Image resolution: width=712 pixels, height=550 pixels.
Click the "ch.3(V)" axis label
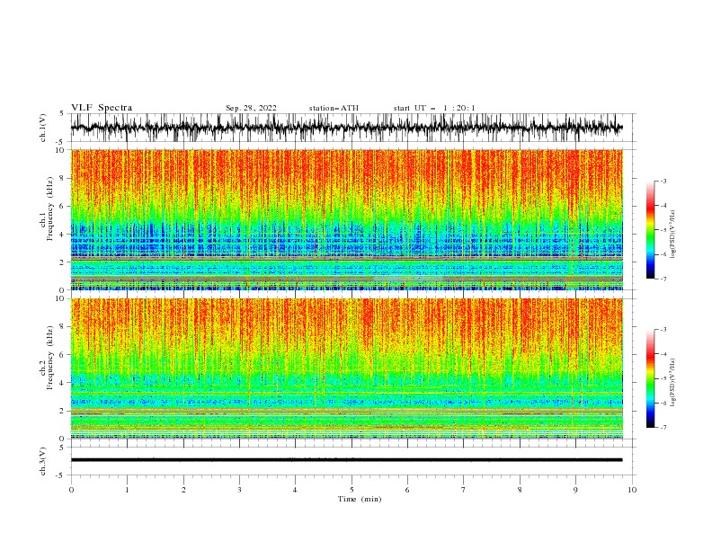[42, 461]
